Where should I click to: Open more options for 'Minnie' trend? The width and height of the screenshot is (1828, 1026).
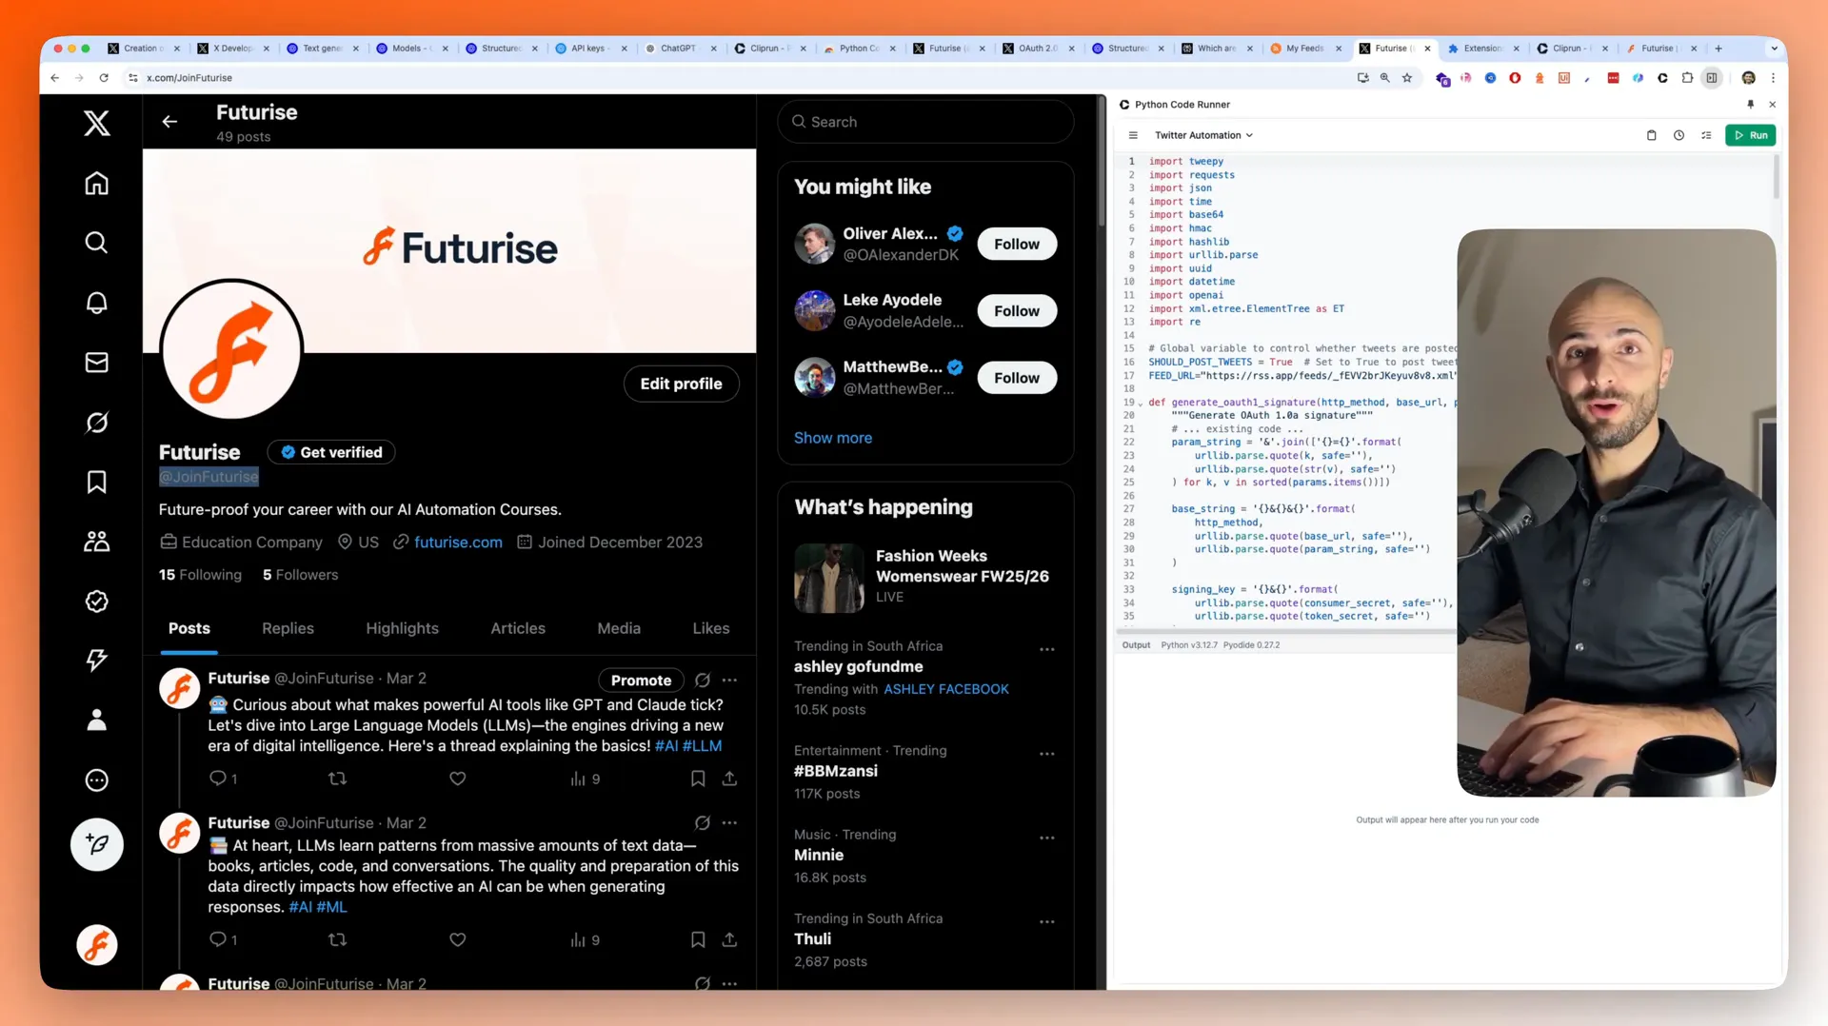pos(1046,838)
